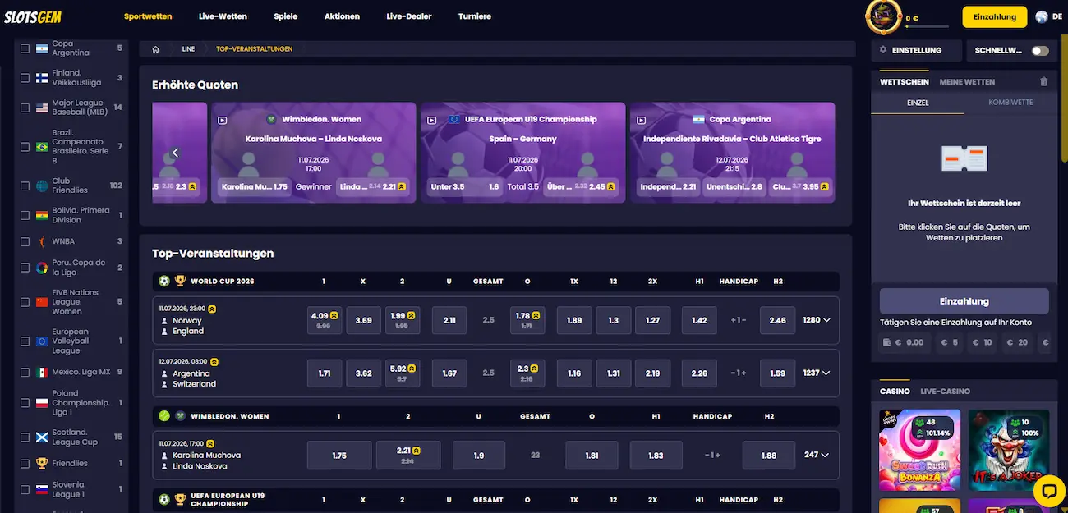Click the Finland flag beside Veikkausliiga
Image resolution: width=1068 pixels, height=513 pixels.
pos(42,78)
